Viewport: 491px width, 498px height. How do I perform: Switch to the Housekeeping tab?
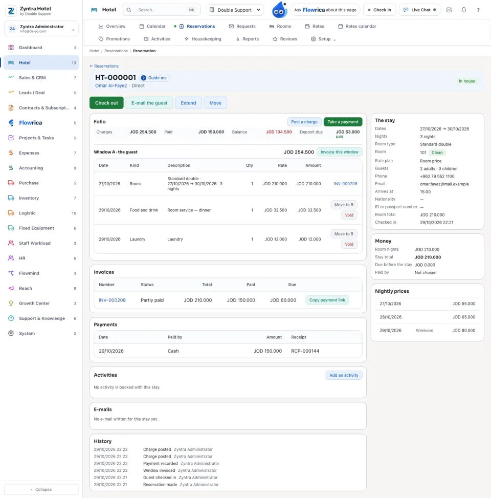click(203, 39)
